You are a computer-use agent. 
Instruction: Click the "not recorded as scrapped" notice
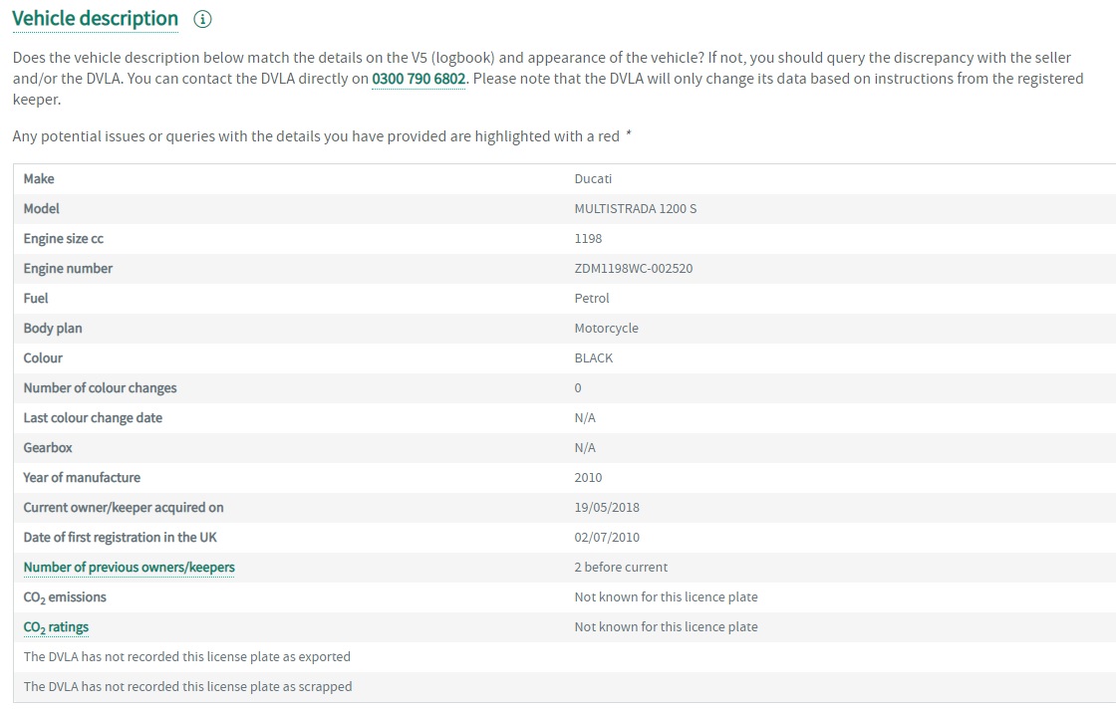click(187, 687)
